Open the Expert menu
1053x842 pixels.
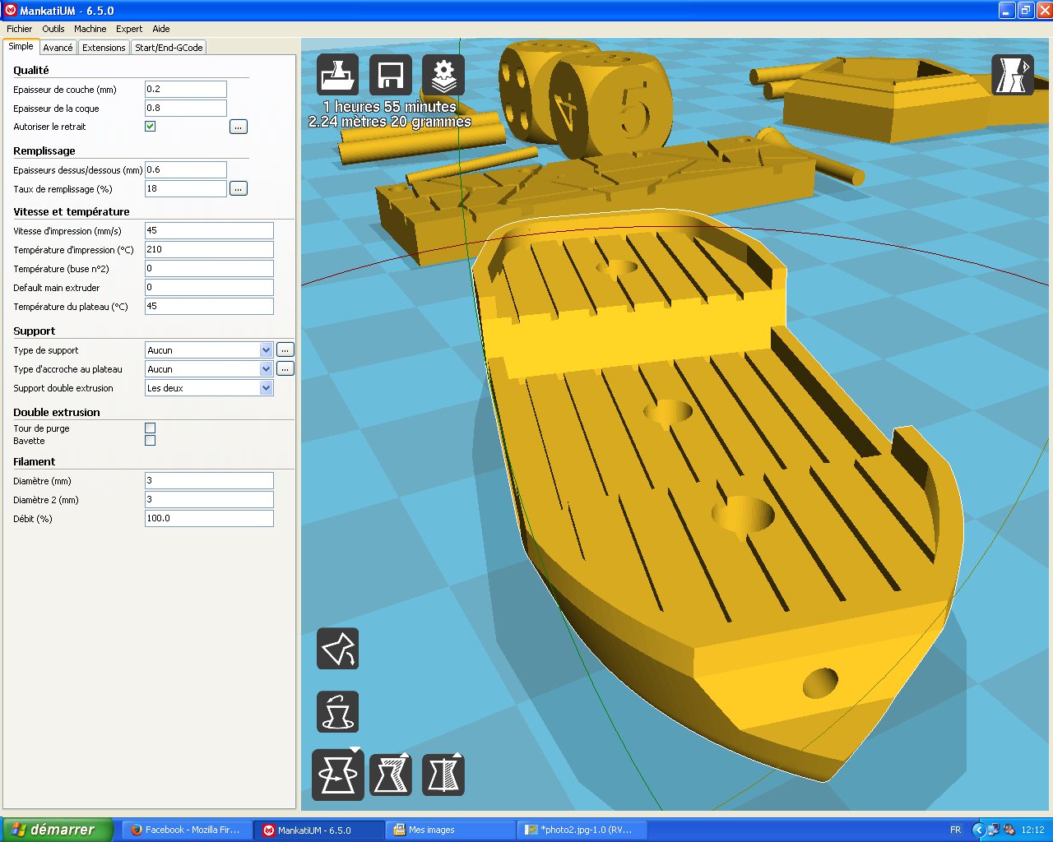129,29
